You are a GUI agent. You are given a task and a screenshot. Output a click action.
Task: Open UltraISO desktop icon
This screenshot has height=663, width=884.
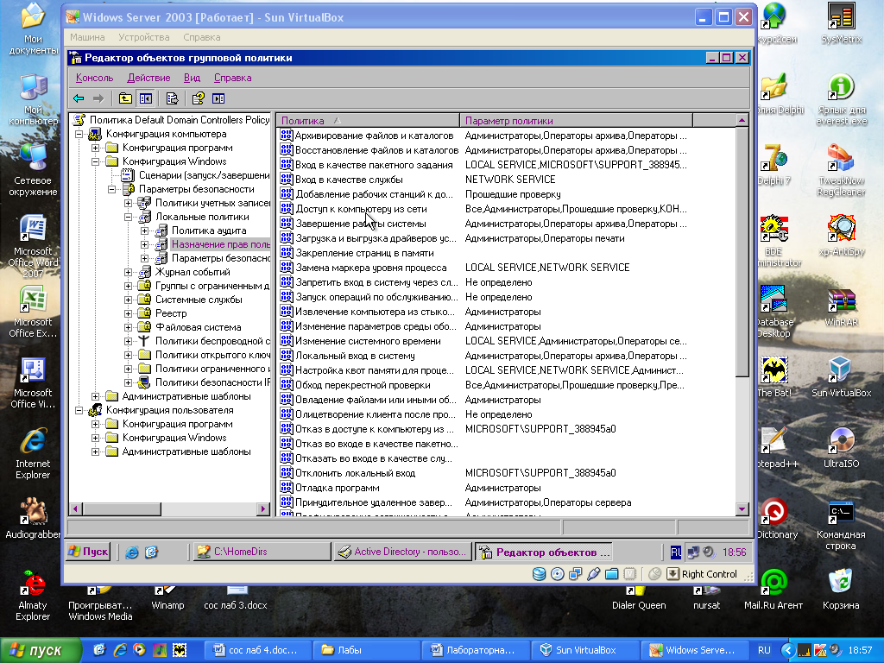point(841,448)
